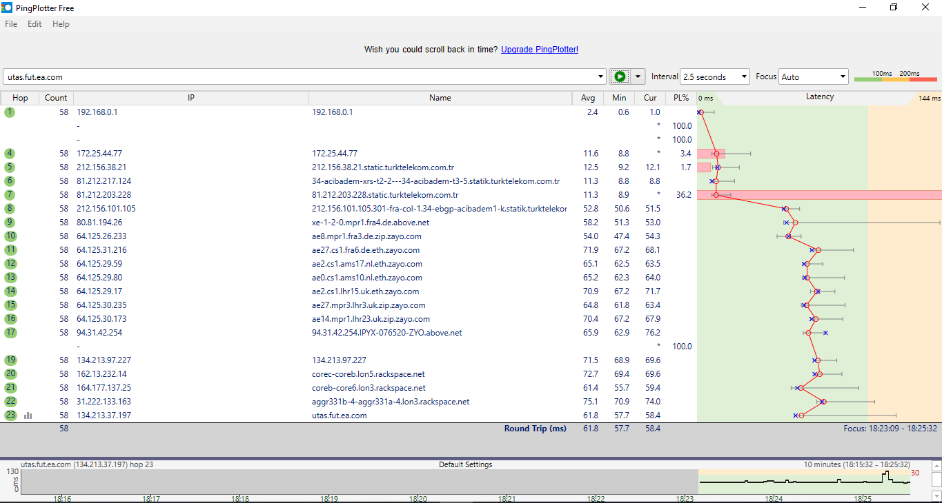Open the Help menu
The image size is (942, 503).
click(x=61, y=24)
